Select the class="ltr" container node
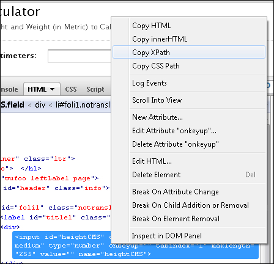Image resolution: width=274 pixels, height=264 pixels. [x=37, y=159]
